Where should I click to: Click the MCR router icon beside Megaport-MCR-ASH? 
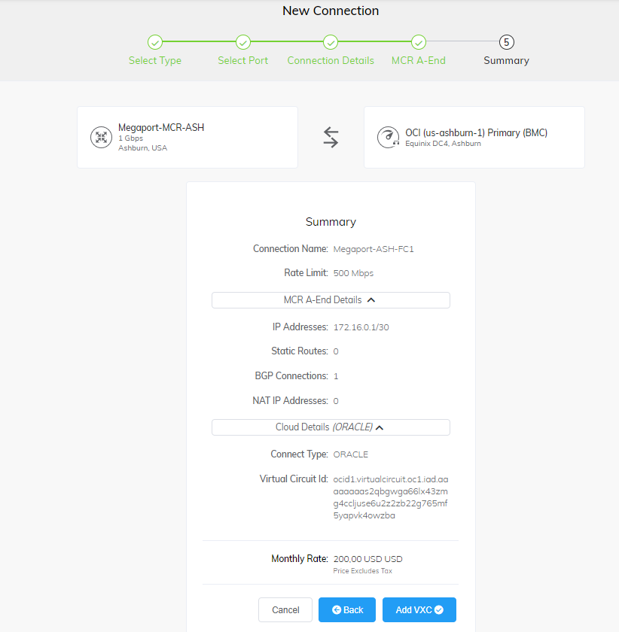point(101,138)
